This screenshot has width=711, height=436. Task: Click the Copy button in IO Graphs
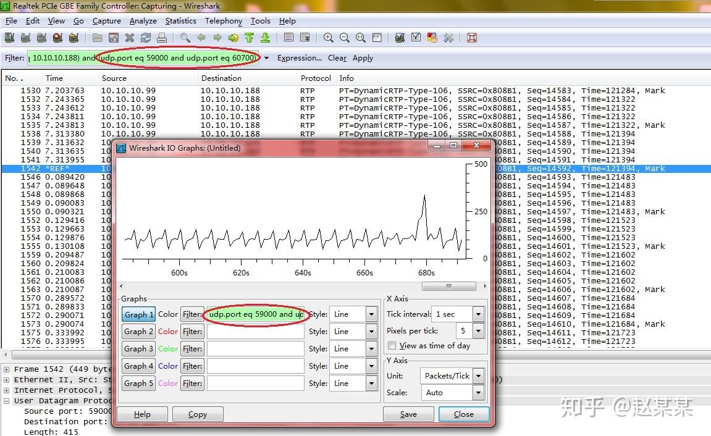point(197,414)
